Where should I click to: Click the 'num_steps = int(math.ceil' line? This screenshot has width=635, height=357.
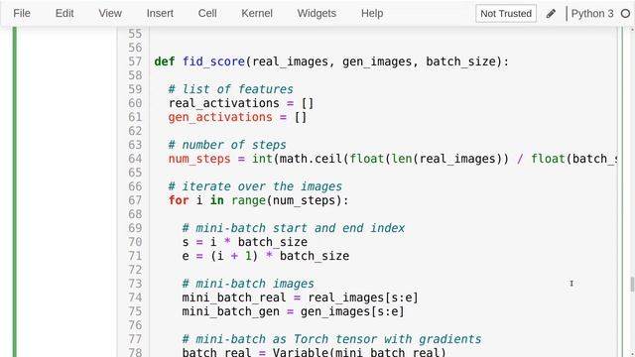coord(392,159)
